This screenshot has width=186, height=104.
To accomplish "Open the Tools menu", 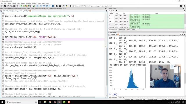I will coord(39,3).
